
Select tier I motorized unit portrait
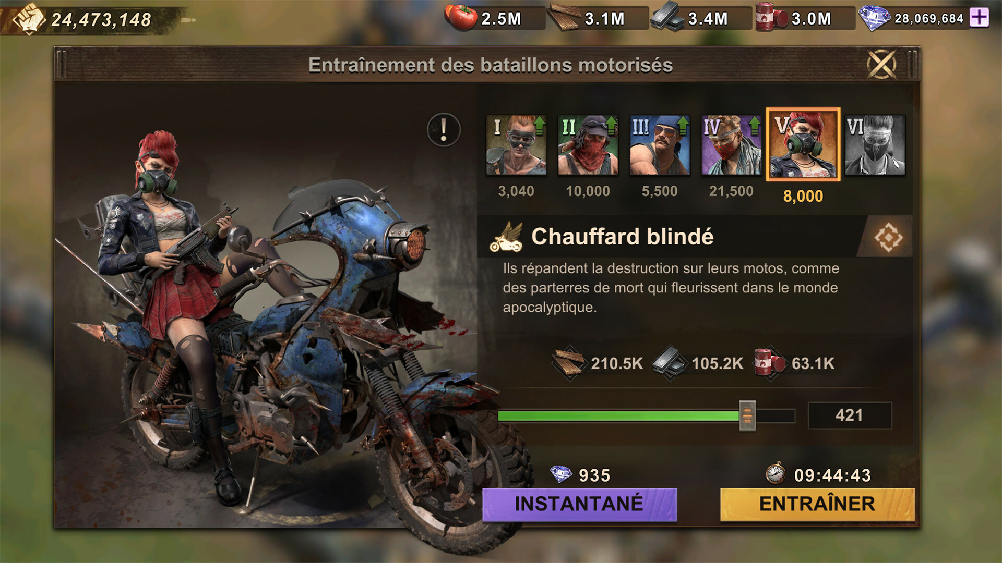(x=516, y=145)
